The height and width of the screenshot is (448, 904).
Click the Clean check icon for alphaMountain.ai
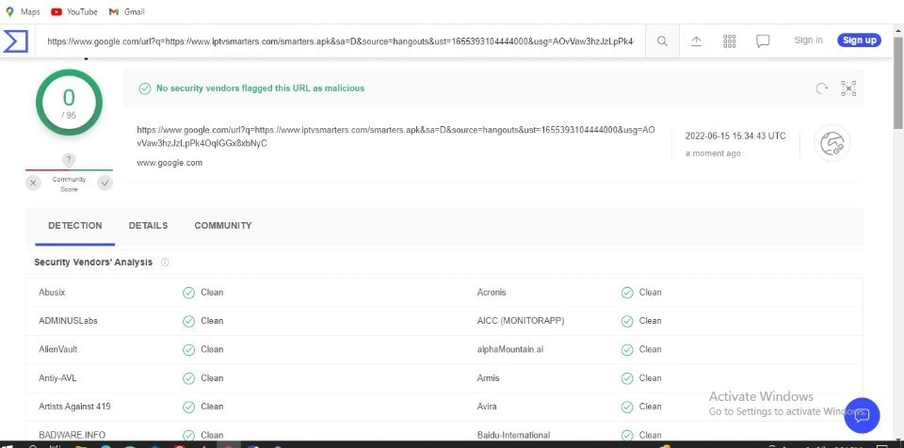click(627, 350)
